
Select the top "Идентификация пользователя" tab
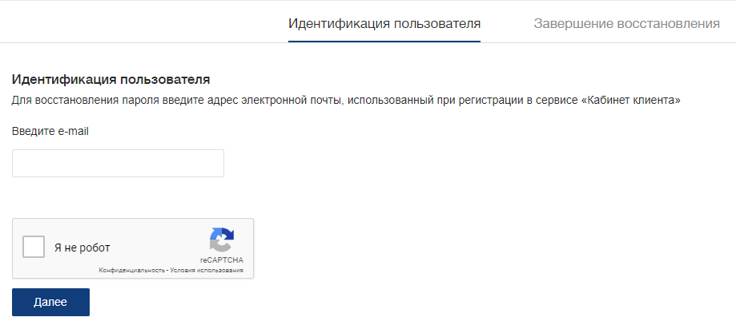pyautogui.click(x=384, y=24)
